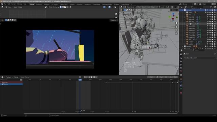Viewport: 217px width, 122px height.
Task: Open the File menu
Action: pyautogui.click(x=5, y=4)
